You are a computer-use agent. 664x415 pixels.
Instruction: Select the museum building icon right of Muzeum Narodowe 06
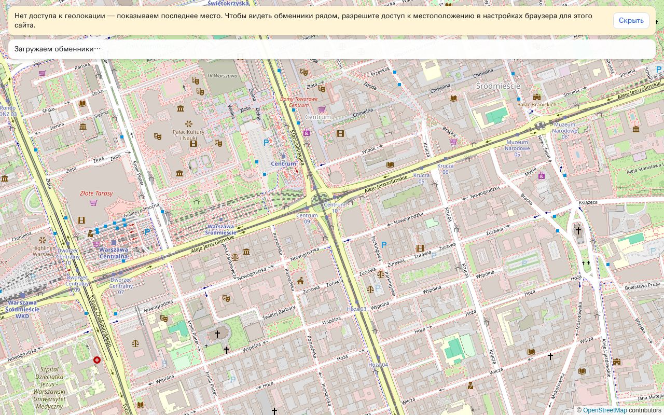(x=636, y=129)
